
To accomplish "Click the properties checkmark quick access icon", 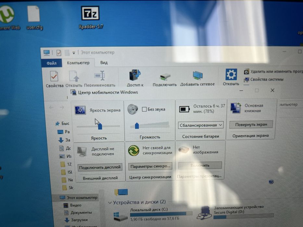I will (59, 53).
